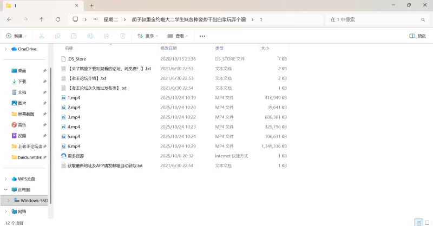Click the Paste icon in the toolbar
The height and width of the screenshot is (226, 433).
[74, 36]
